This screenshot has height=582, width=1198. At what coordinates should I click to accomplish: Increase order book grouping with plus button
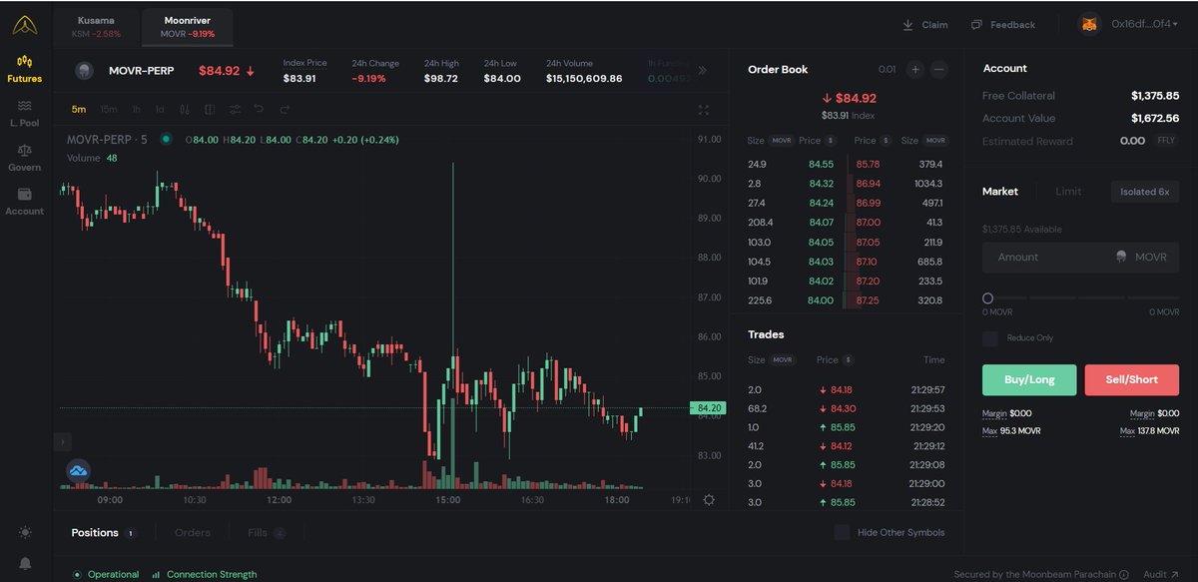pos(915,69)
